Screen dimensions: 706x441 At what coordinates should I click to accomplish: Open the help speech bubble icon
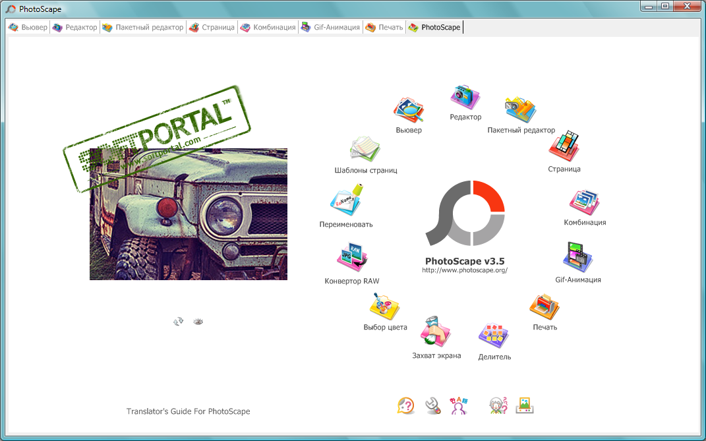[x=405, y=405]
